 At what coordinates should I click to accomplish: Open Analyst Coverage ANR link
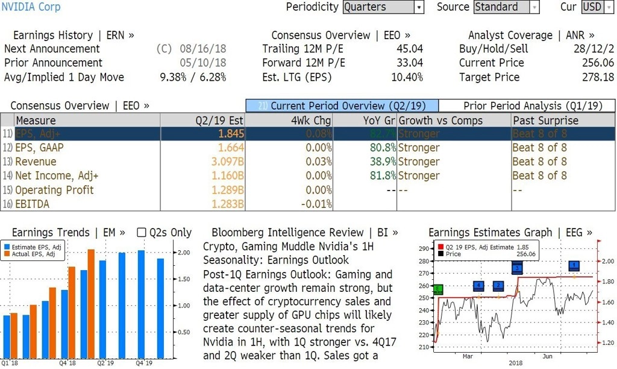pos(531,36)
